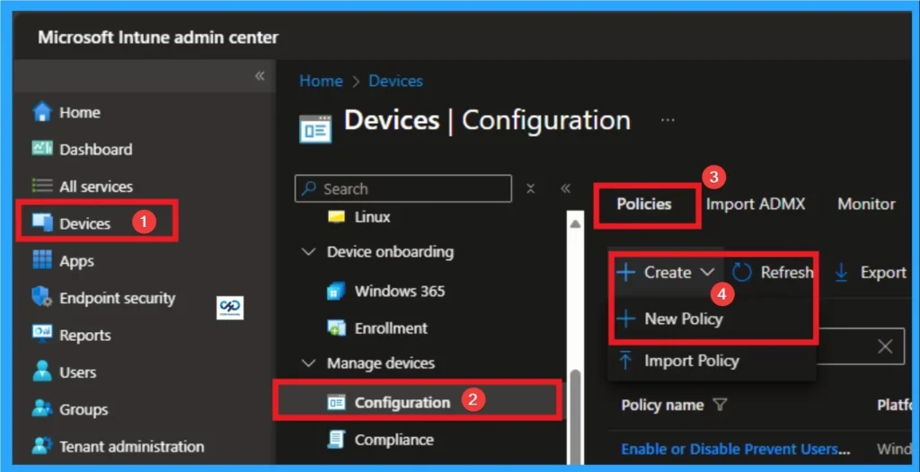920x472 pixels.
Task: Collapse the Devices menu pane
Action: [x=565, y=188]
